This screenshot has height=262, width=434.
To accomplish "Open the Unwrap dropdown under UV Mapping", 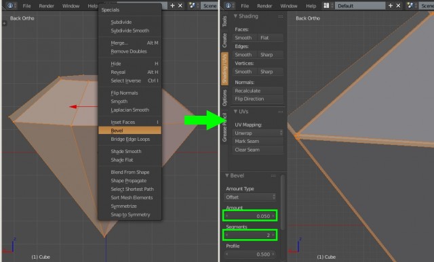I will tap(258, 133).
